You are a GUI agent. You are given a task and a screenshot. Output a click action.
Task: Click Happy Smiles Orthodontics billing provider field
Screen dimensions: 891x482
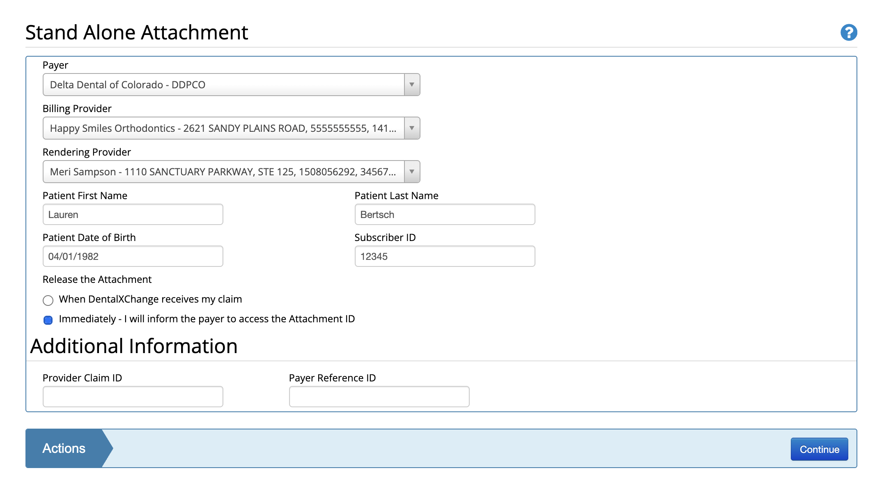(x=223, y=128)
